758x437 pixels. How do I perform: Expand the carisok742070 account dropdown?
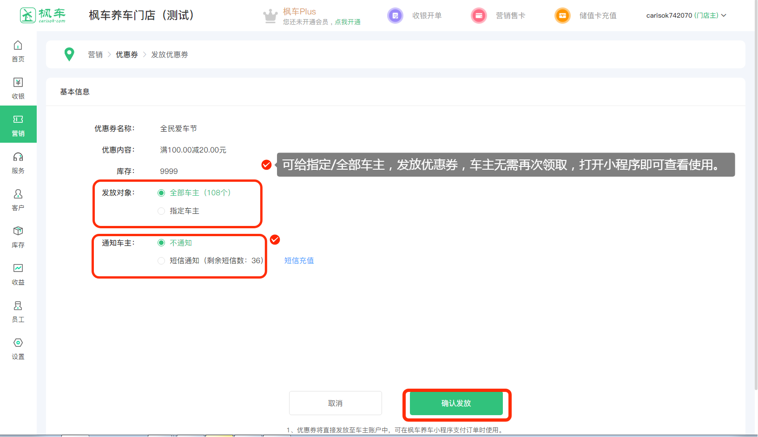click(685, 16)
